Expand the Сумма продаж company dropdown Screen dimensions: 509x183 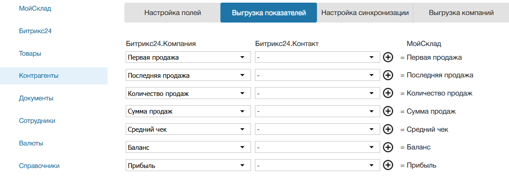pyautogui.click(x=188, y=111)
